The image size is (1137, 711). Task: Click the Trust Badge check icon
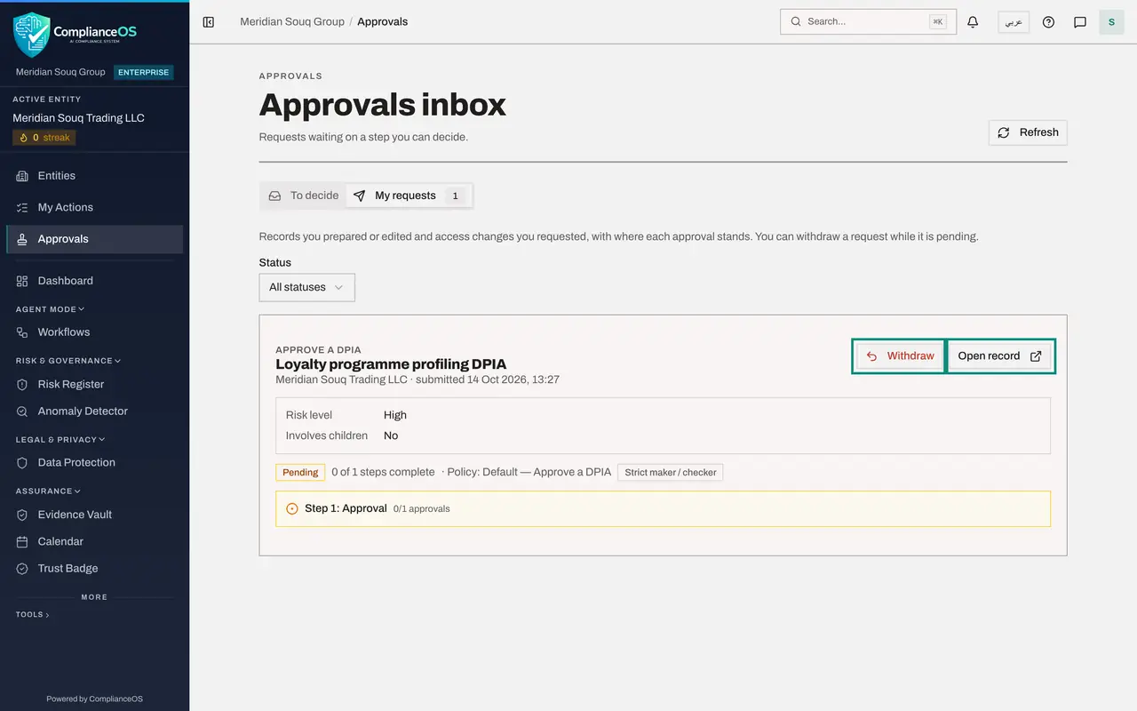point(22,569)
